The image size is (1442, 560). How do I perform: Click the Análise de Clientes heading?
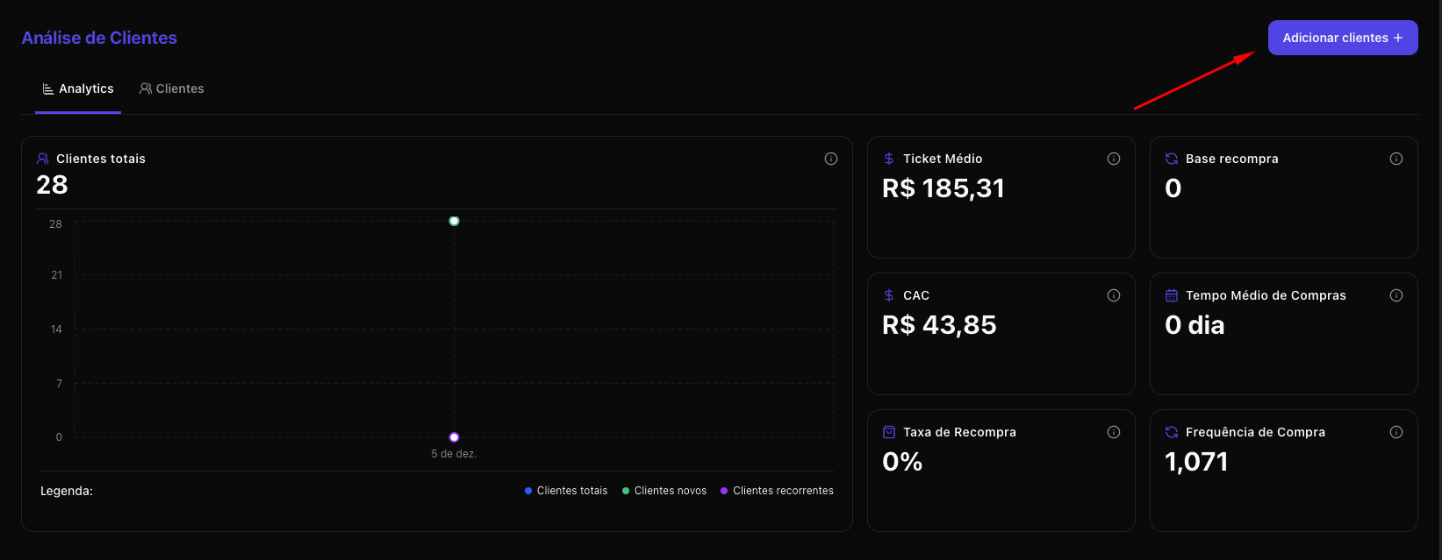pyautogui.click(x=99, y=38)
